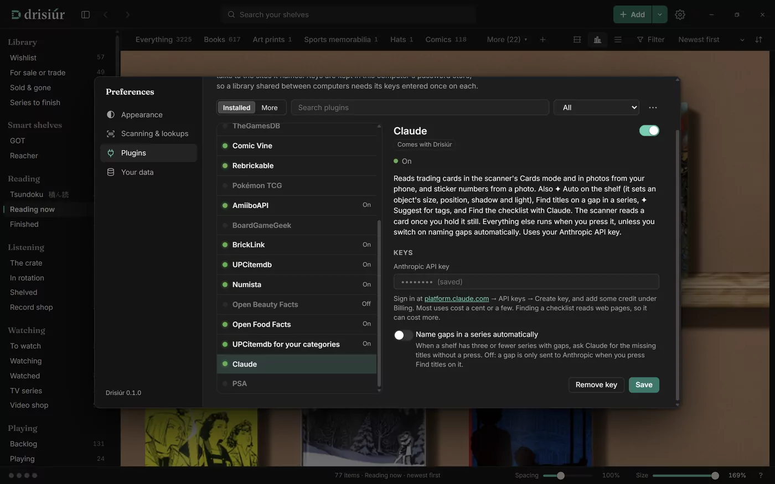Switch to the Comics tab

(446, 39)
